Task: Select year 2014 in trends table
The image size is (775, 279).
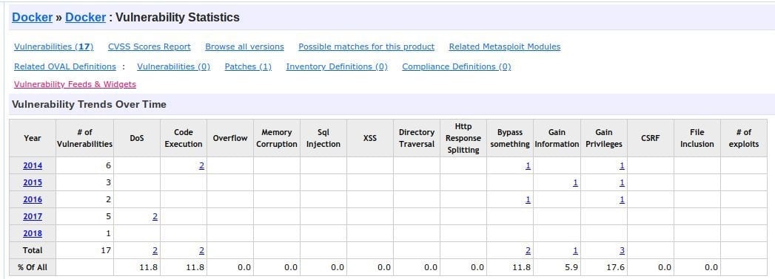Action: point(33,166)
